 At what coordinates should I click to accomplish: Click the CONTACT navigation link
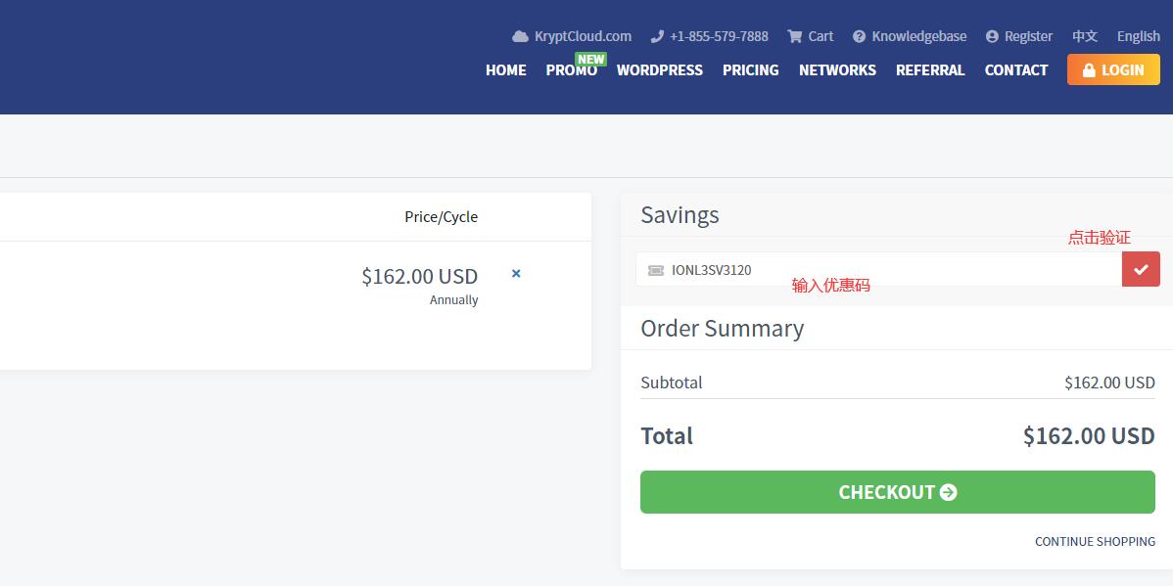(1016, 70)
